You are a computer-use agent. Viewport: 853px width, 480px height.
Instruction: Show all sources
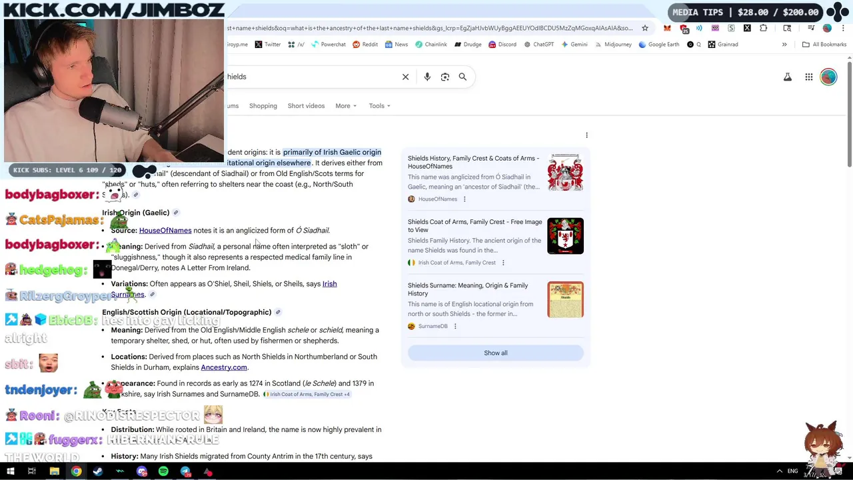[x=495, y=353]
